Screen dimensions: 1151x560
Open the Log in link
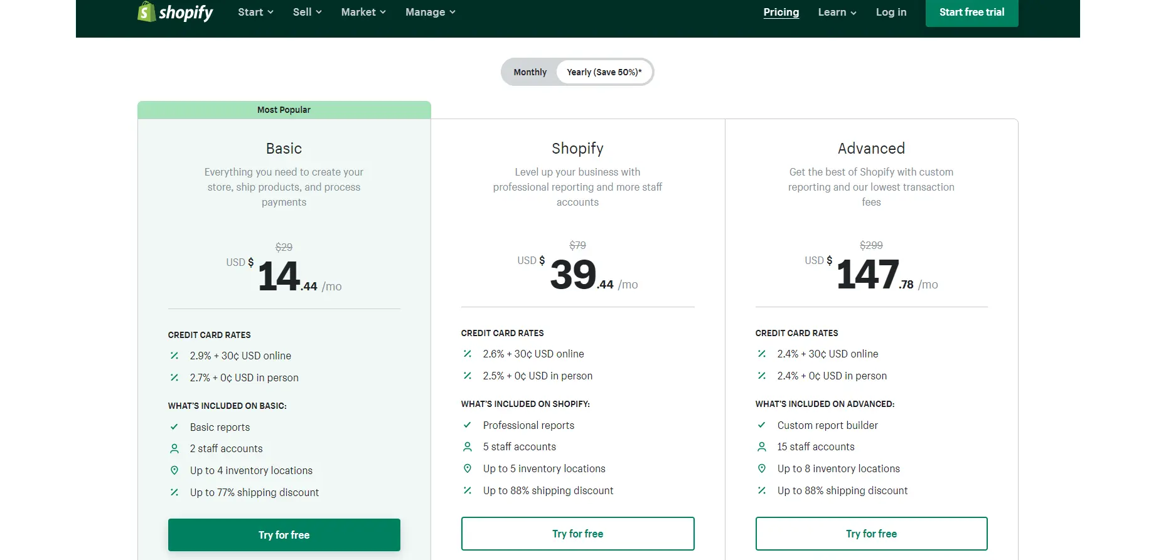[x=891, y=12]
